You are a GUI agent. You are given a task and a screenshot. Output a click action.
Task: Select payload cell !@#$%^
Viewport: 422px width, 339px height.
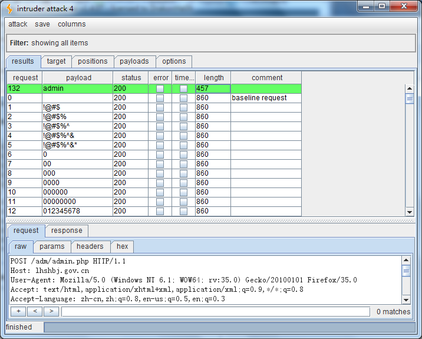pyautogui.click(x=78, y=126)
